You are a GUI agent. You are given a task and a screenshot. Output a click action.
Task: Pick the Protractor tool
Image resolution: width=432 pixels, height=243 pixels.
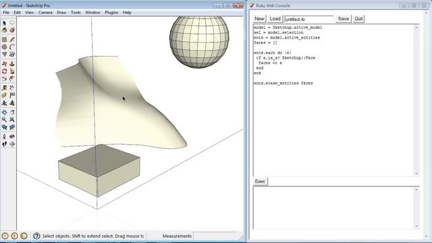tap(5, 95)
